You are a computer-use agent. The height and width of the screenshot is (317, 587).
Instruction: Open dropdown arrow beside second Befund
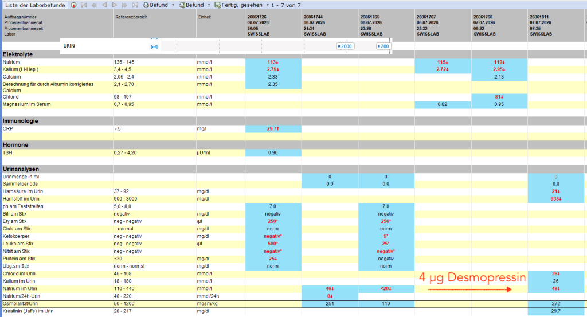coord(209,5)
